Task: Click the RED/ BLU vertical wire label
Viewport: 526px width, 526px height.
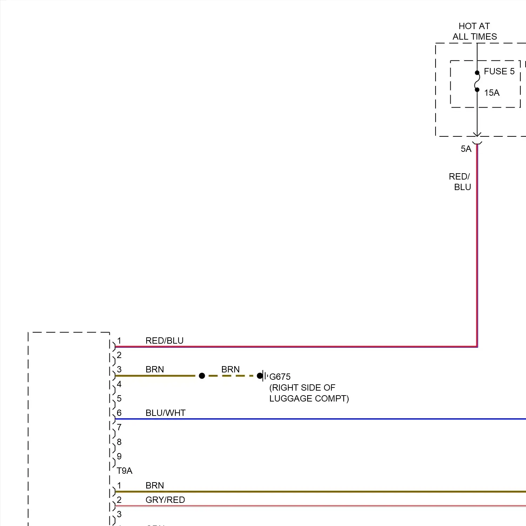Action: click(460, 182)
